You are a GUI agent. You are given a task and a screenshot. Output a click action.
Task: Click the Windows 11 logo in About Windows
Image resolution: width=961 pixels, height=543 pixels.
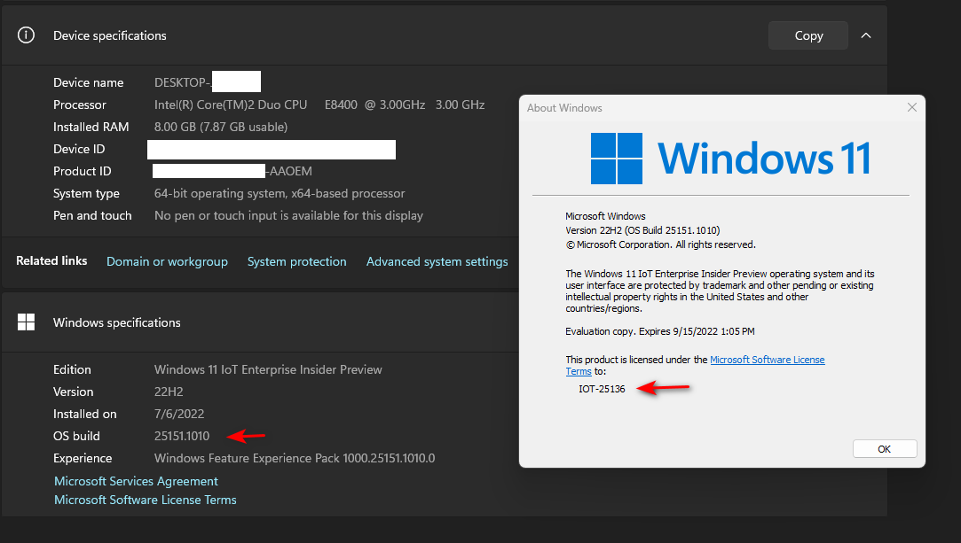click(730, 159)
